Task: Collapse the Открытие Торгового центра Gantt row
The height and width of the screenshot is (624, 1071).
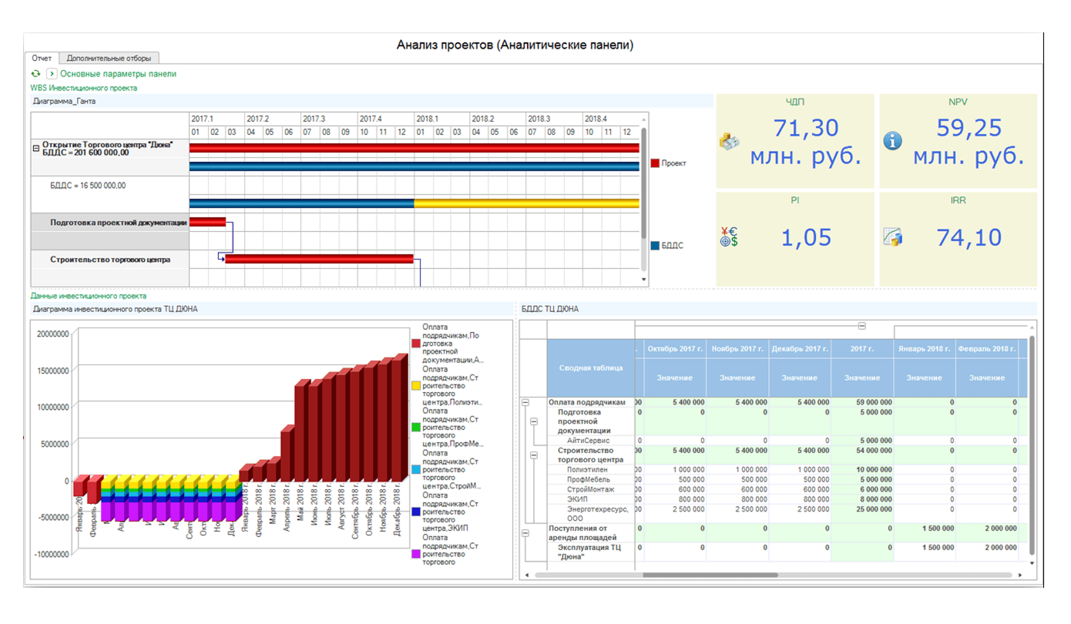Action: pyautogui.click(x=36, y=147)
